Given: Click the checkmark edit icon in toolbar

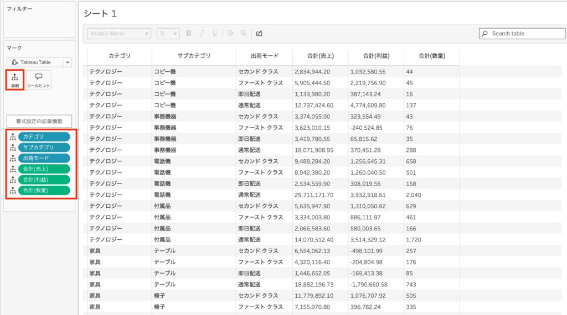Looking at the screenshot, I should [x=259, y=33].
